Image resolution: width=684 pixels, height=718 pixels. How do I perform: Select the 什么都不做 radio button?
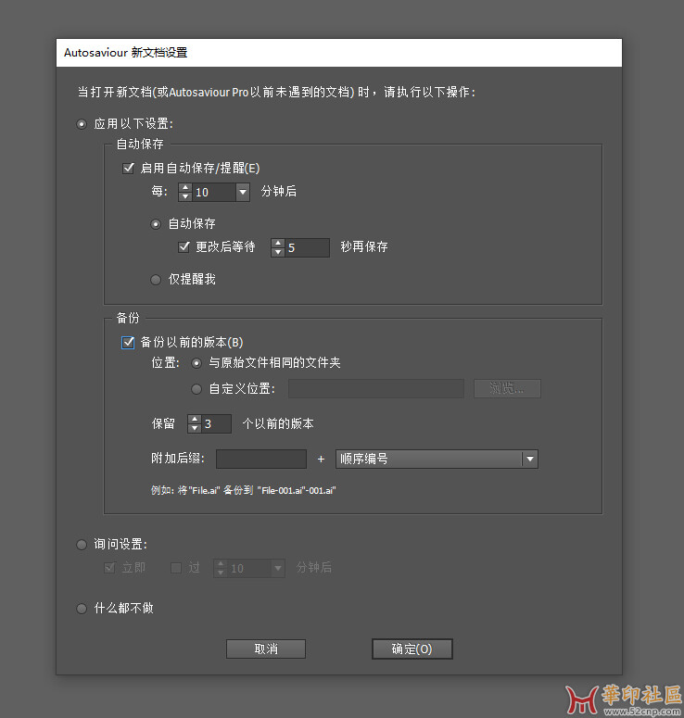coord(82,609)
